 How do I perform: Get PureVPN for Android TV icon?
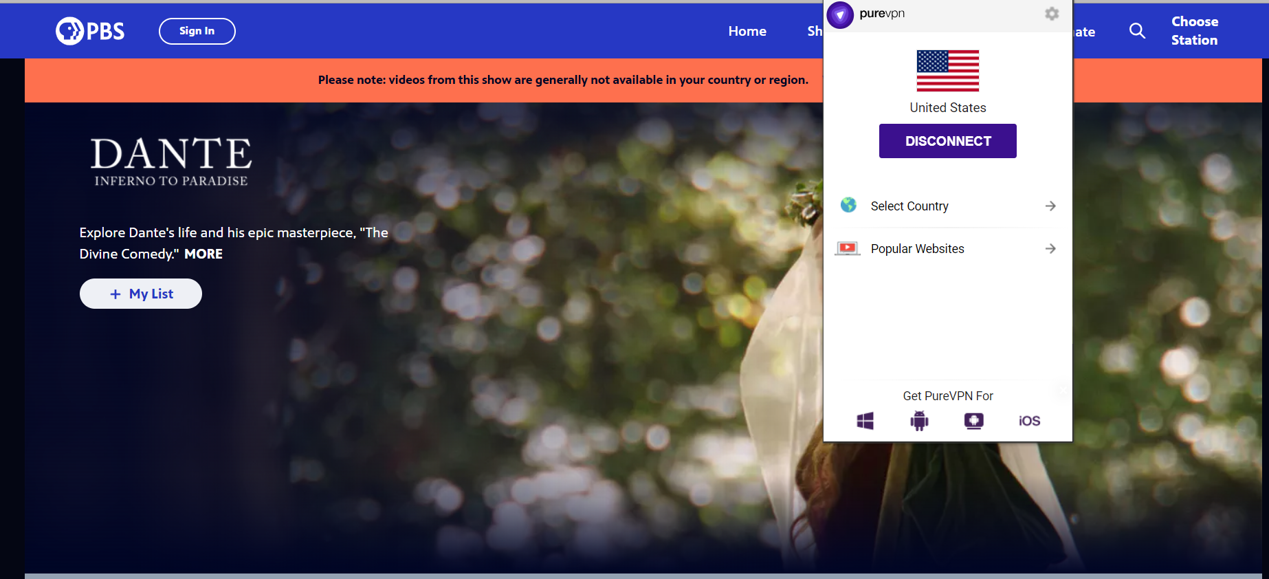click(973, 421)
